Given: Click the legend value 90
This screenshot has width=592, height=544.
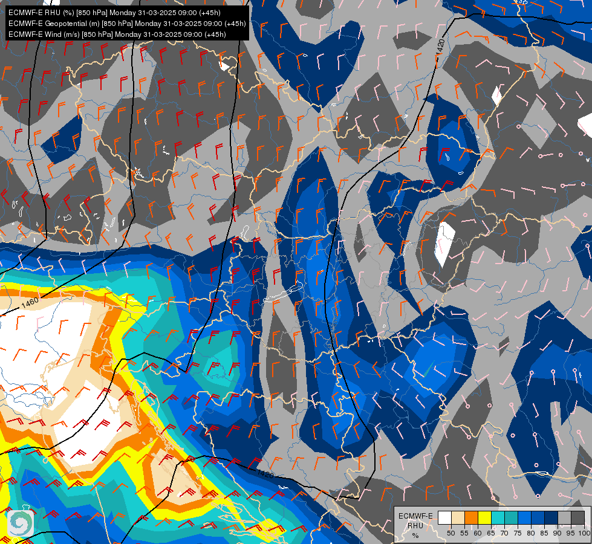Looking at the screenshot, I should point(558,533).
